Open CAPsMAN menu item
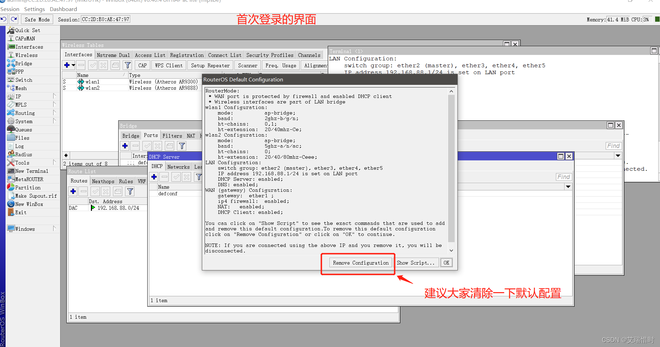This screenshot has height=347, width=660. (25, 39)
